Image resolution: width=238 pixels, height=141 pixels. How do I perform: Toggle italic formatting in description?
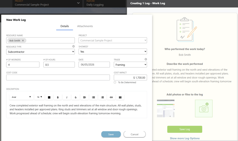click(x=67, y=97)
